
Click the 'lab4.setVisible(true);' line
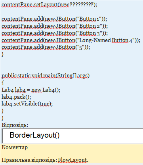click(27, 104)
